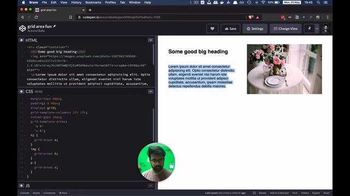Edit pen title with pencil icon
Viewport: 350px width, 196px height.
[55, 26]
